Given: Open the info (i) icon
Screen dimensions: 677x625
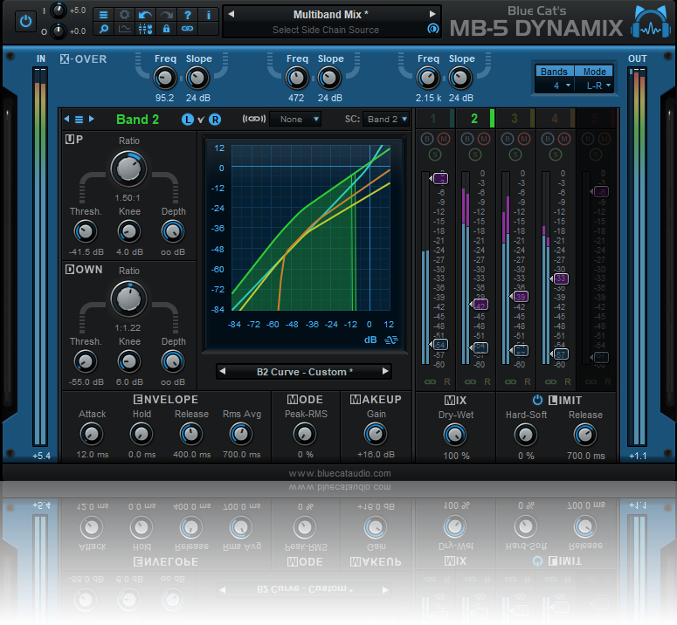Looking at the screenshot, I should pyautogui.click(x=208, y=15).
